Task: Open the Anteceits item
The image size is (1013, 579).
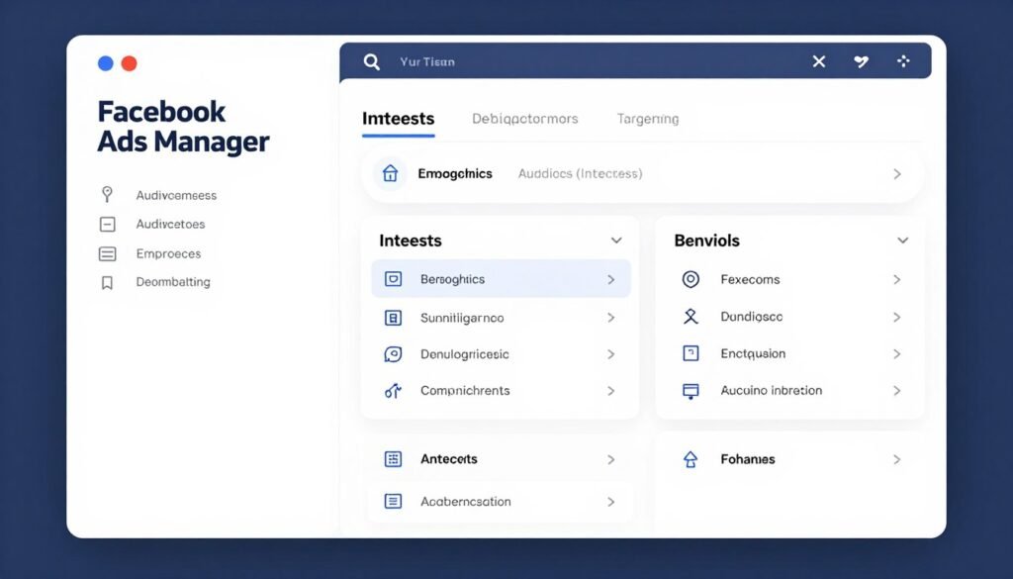Action: click(x=447, y=459)
